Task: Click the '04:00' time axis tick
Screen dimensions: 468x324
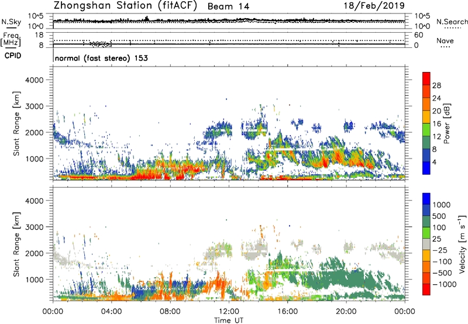Action: click(111, 312)
